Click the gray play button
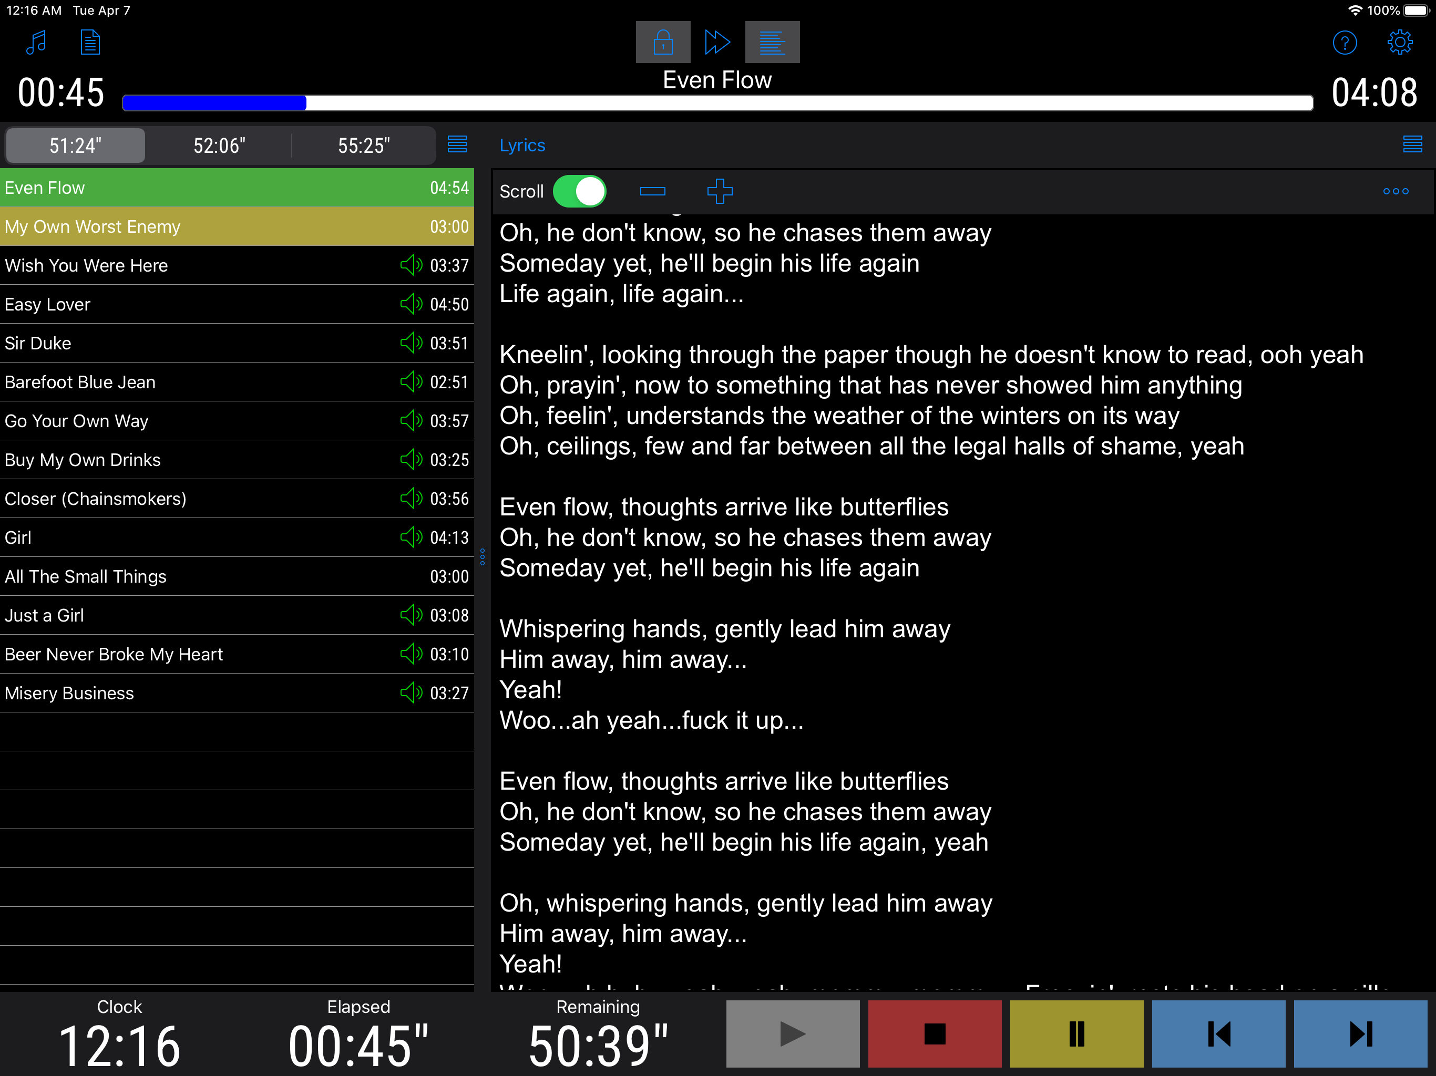This screenshot has height=1076, width=1436. (793, 1034)
